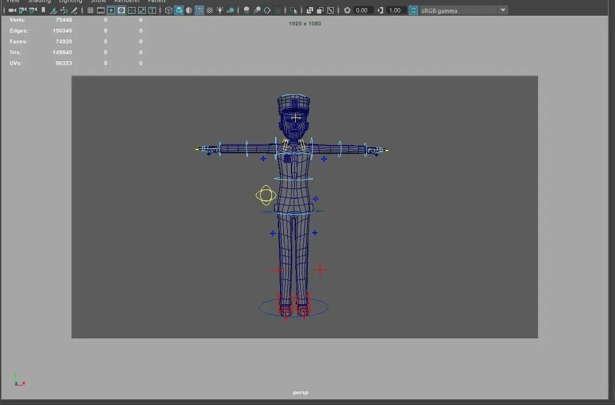Switch to Wireframe display cube icon
The height and width of the screenshot is (405, 615).
coord(169,11)
